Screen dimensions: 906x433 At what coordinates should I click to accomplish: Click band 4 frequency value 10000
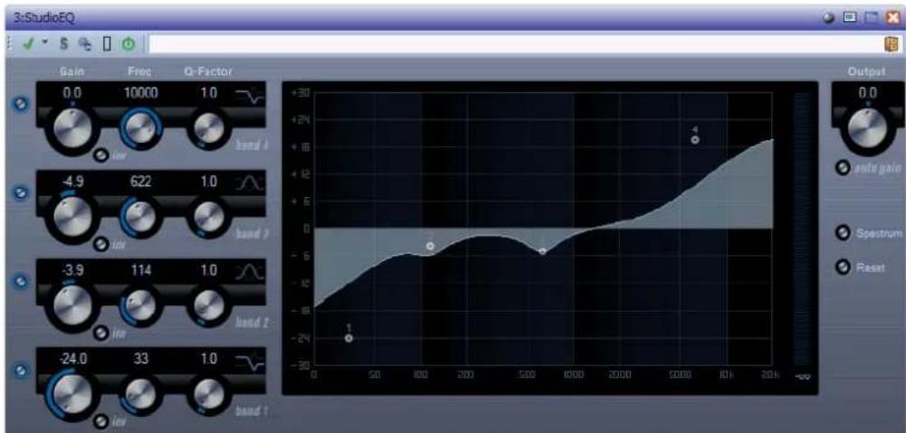[x=141, y=93]
